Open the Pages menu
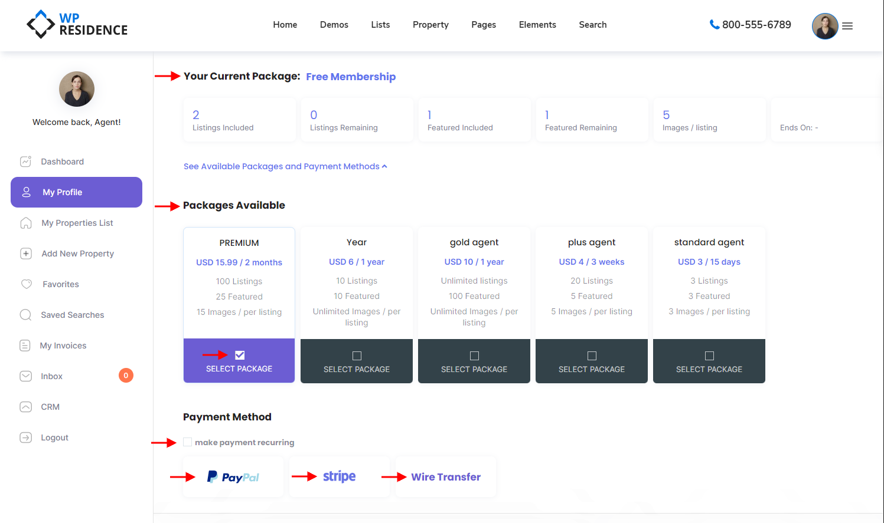The height and width of the screenshot is (523, 884). [484, 25]
